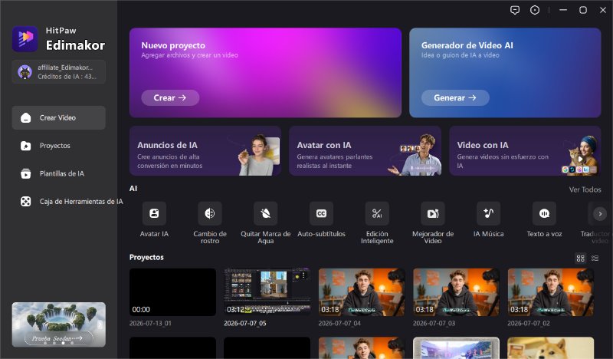Open project 2026-07-07_02 thumbnail
Screen dimensions: 613x359
(x=551, y=292)
